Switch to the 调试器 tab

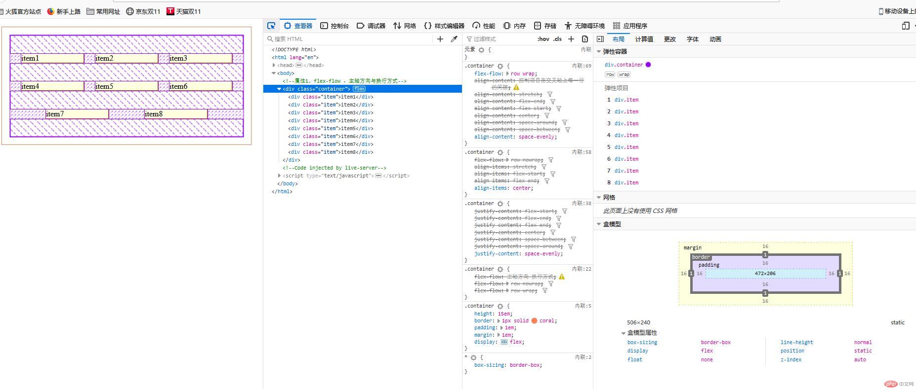pyautogui.click(x=371, y=26)
